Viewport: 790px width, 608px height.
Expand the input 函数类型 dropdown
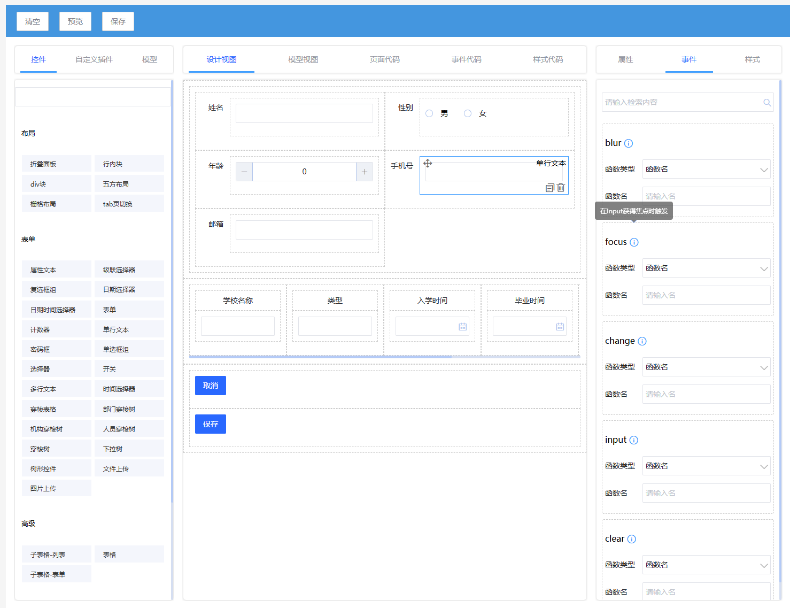tap(706, 466)
